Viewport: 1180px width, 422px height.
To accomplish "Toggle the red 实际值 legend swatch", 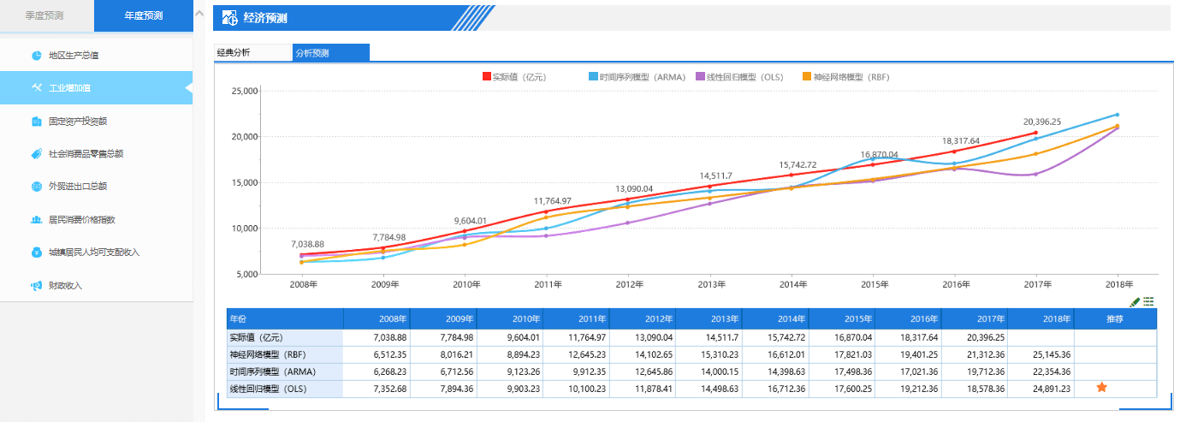I will tap(487, 76).
